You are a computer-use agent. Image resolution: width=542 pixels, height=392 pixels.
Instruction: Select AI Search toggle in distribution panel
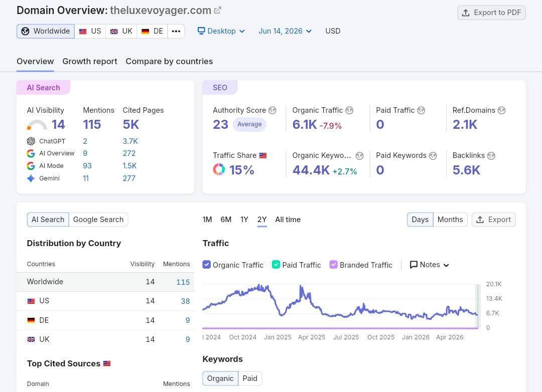pyautogui.click(x=48, y=220)
